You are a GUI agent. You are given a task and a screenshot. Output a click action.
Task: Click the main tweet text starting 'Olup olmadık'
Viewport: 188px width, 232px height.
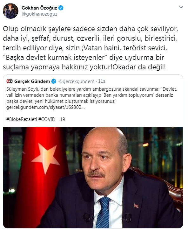pyautogui.click(x=91, y=48)
